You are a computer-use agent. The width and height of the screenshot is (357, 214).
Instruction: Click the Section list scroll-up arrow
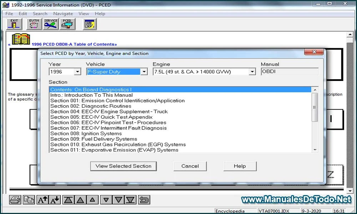[315, 90]
